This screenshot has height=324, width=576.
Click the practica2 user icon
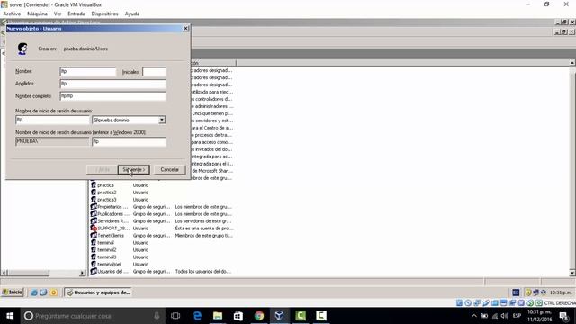(94, 192)
